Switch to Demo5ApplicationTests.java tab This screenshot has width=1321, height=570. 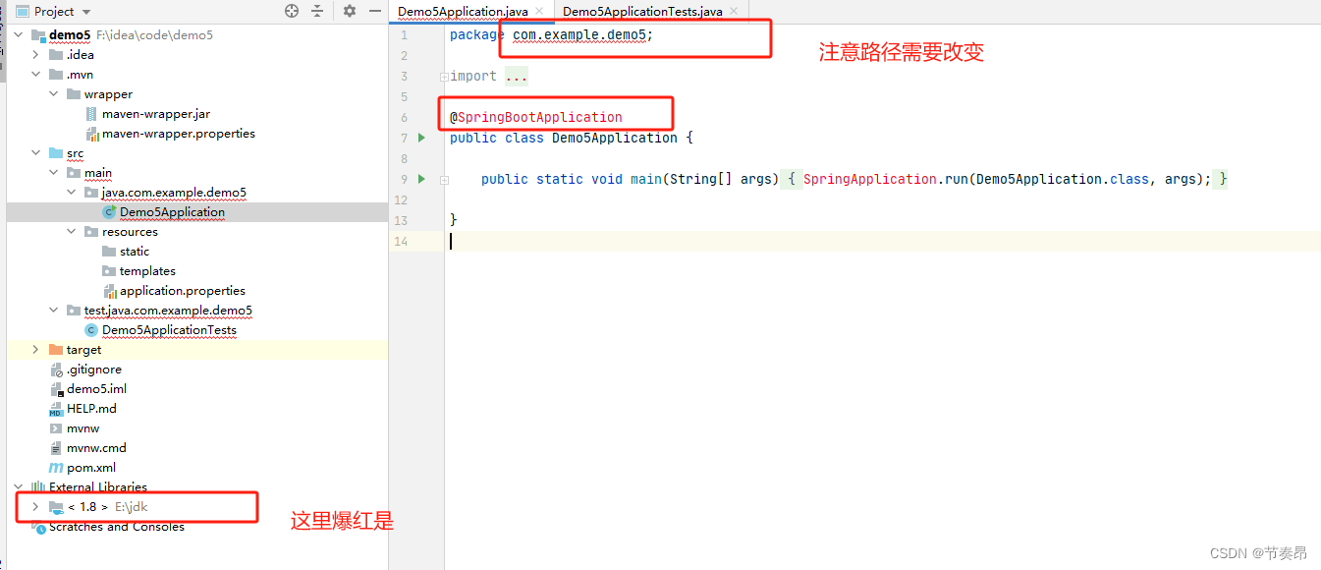pyautogui.click(x=642, y=12)
